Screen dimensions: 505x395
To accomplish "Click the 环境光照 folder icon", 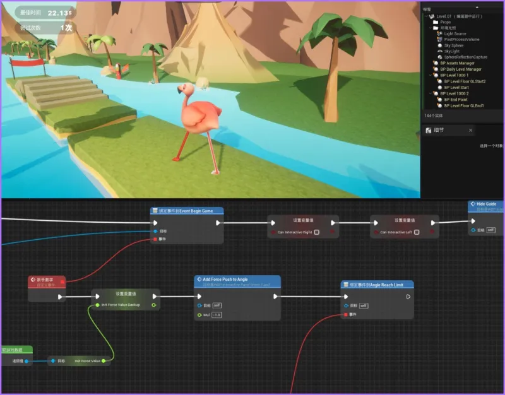I will [x=436, y=28].
